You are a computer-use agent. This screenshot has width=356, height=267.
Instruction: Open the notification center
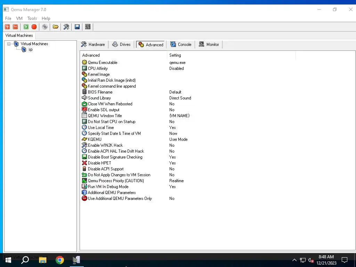point(345,260)
